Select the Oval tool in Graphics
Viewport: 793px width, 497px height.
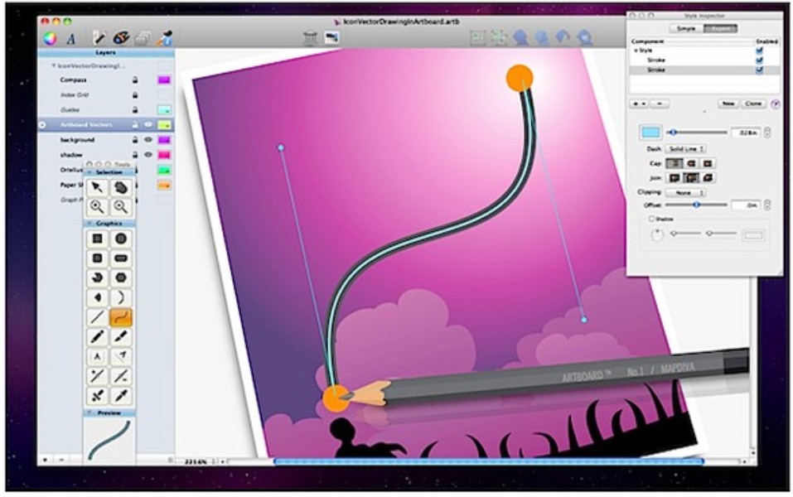(x=121, y=239)
